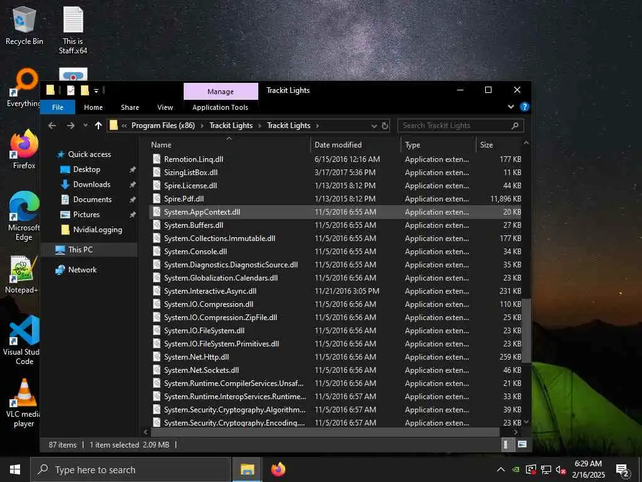Open Desktop in navigation pane

tap(87, 169)
